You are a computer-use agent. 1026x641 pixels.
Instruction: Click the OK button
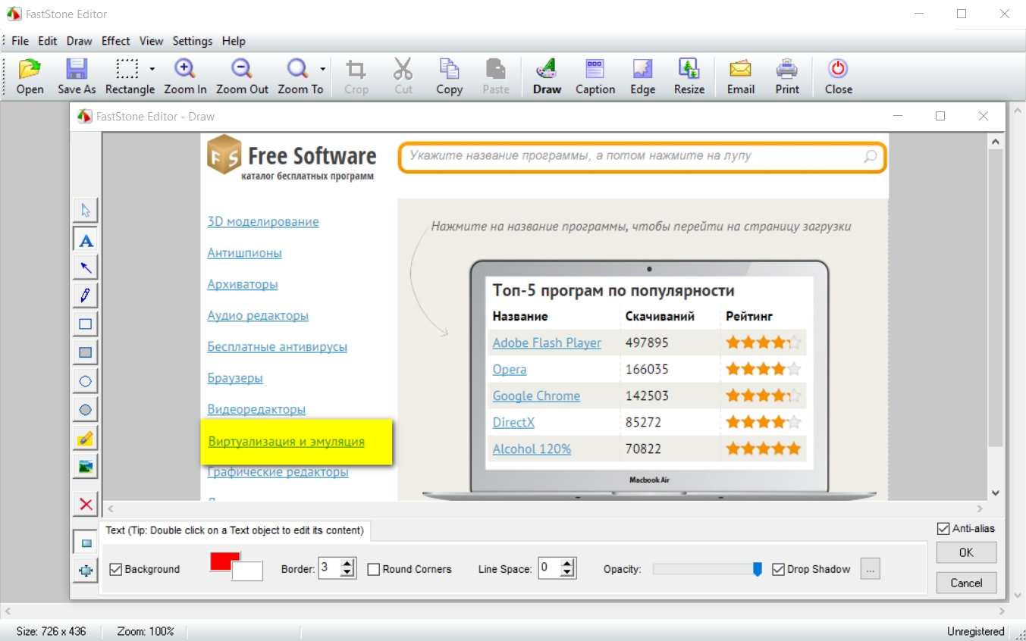point(966,552)
